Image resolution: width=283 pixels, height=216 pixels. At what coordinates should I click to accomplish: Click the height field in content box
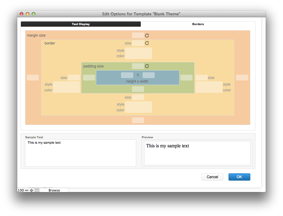[127, 75]
